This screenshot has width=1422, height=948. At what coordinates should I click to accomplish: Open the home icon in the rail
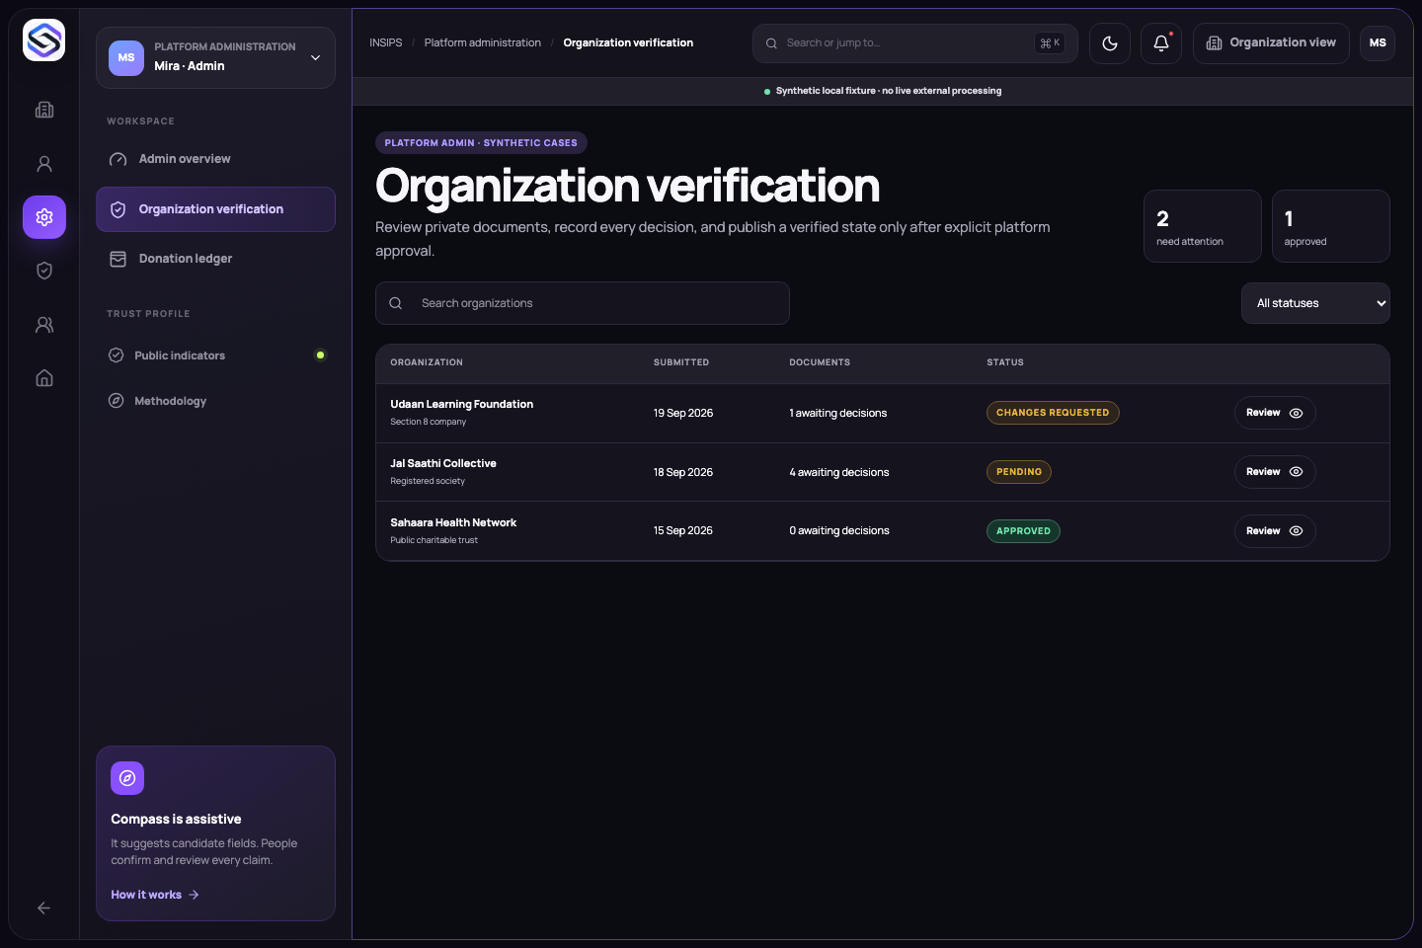(44, 378)
